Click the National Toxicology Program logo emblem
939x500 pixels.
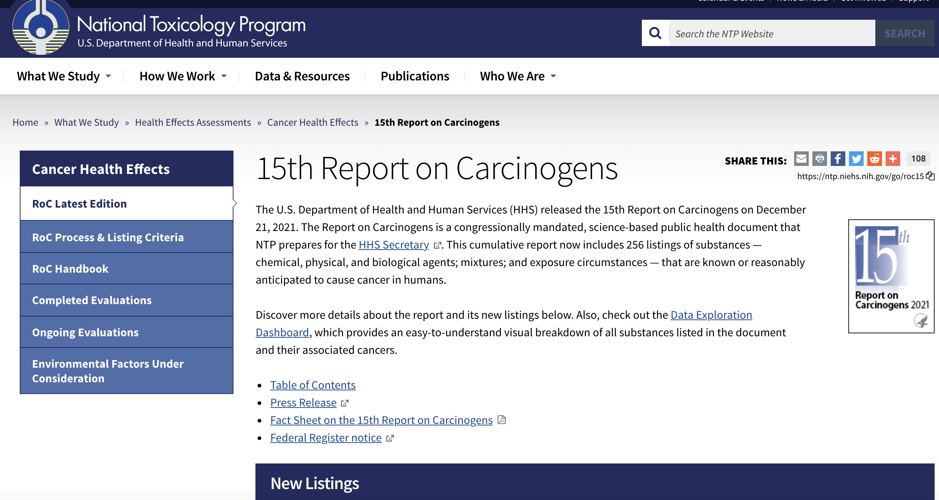pos(41,27)
